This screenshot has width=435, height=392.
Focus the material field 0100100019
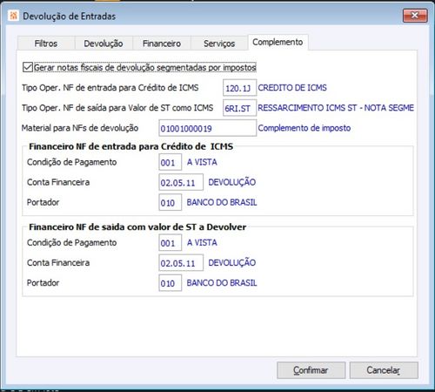tap(207, 128)
